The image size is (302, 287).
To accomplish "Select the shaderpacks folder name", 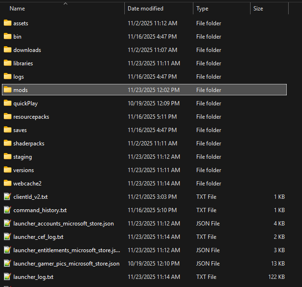I will click(x=29, y=143).
